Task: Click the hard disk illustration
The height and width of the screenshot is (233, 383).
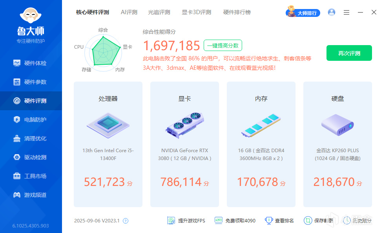Action: coord(337,125)
